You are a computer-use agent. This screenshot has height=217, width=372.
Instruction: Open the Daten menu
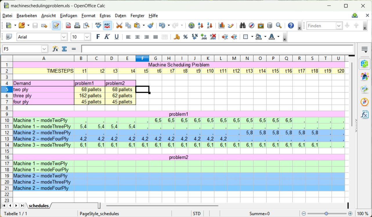[120, 16]
